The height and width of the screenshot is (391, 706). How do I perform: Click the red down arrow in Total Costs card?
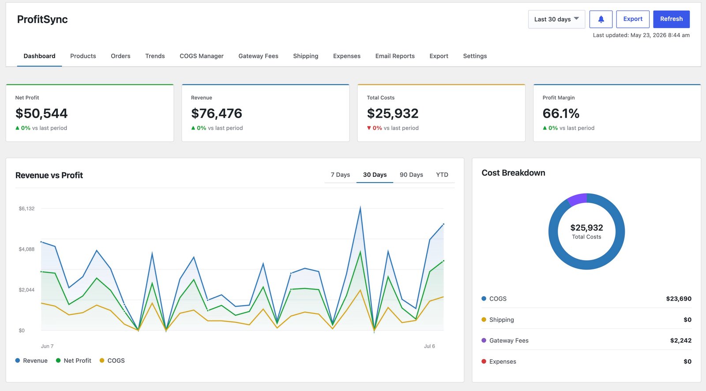(x=369, y=128)
